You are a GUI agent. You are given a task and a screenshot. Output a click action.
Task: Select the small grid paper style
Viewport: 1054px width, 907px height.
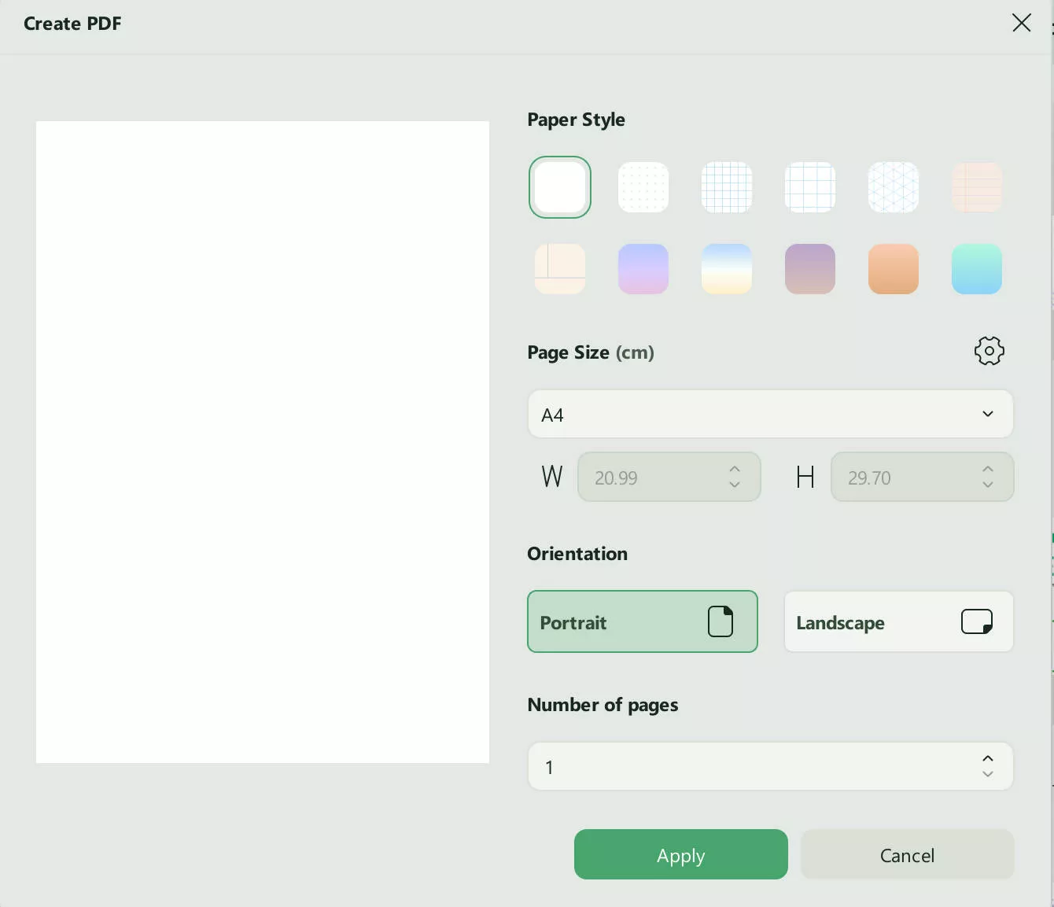pyautogui.click(x=726, y=187)
